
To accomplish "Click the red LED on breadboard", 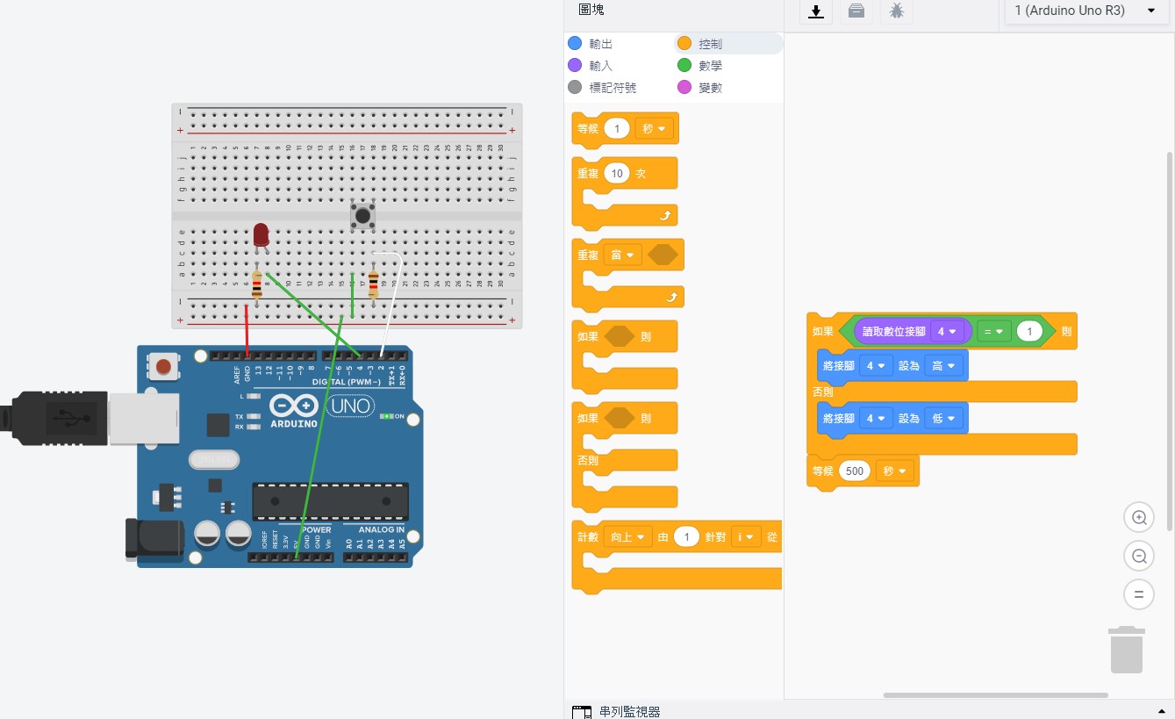I will [261, 235].
